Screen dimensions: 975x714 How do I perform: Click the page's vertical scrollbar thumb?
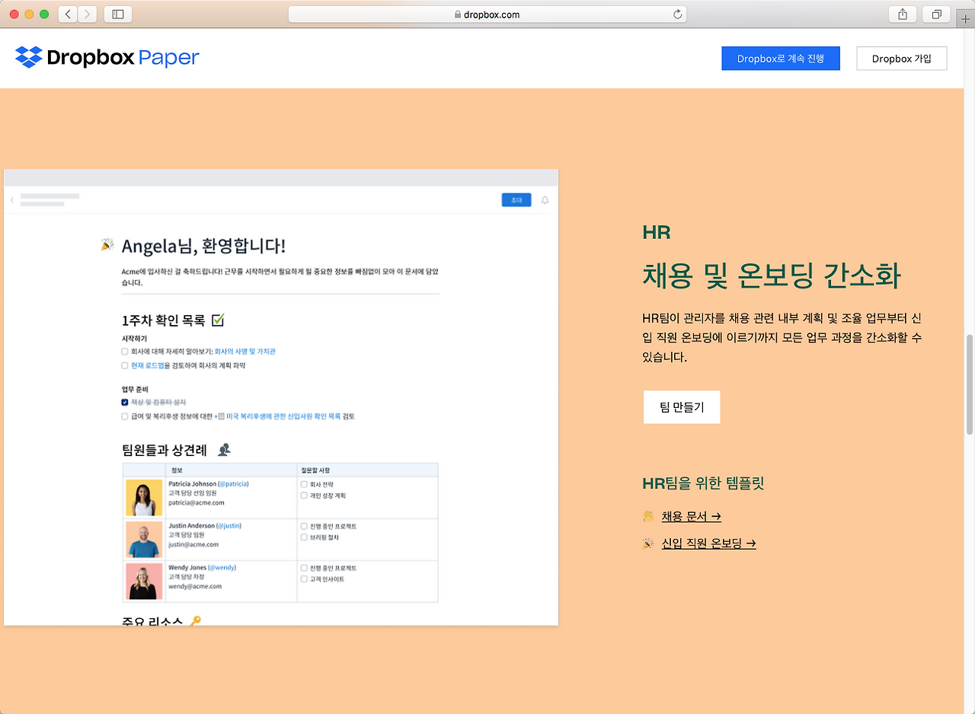pyautogui.click(x=969, y=384)
